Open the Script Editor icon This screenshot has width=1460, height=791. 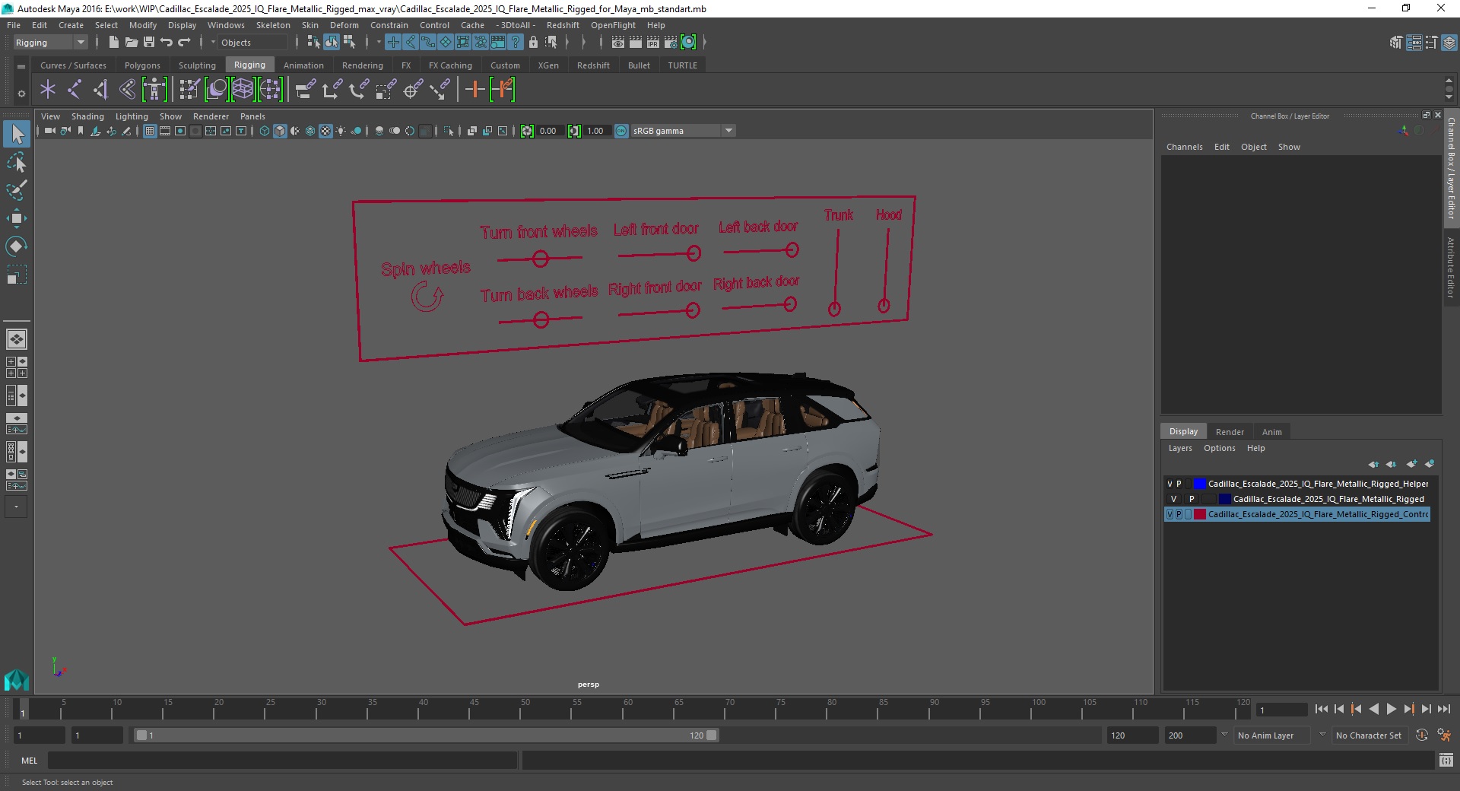pyautogui.click(x=1446, y=760)
